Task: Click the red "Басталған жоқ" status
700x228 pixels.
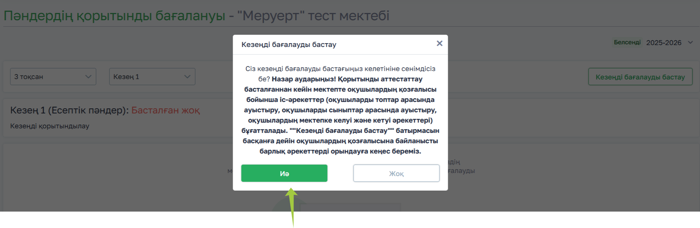Action: (165, 110)
